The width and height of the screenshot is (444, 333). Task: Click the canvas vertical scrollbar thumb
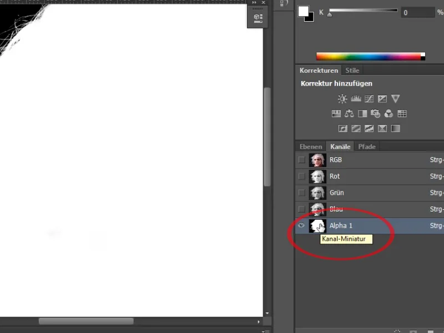click(x=267, y=137)
